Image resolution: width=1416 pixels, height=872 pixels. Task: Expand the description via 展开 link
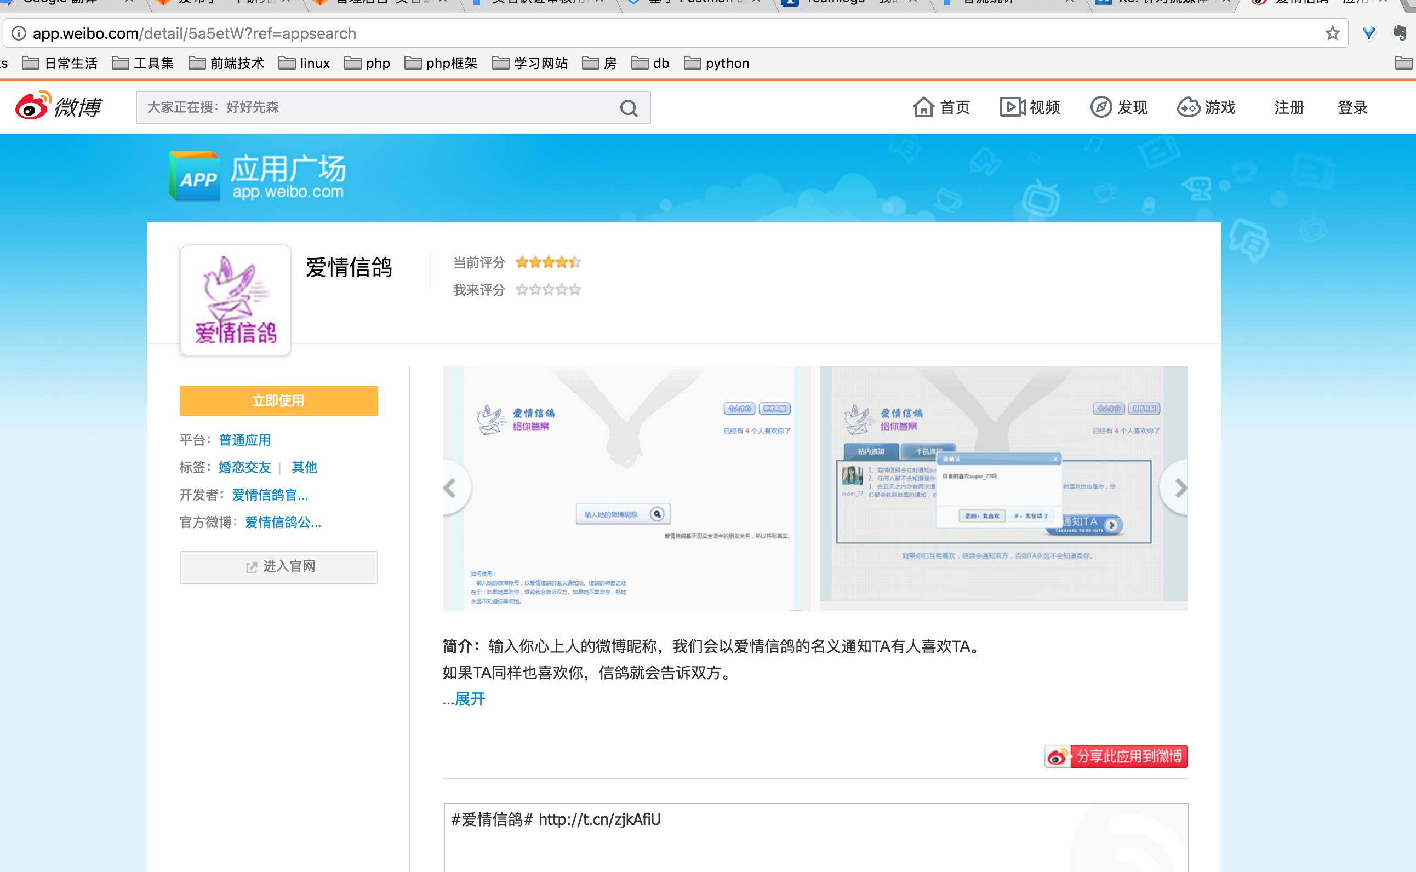click(470, 699)
